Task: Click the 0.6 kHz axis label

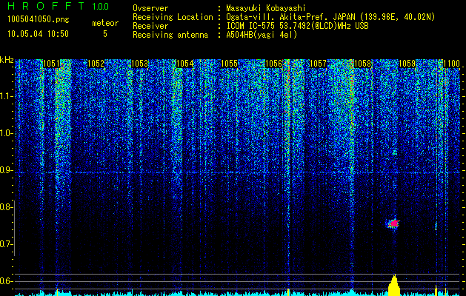Action: tap(6, 281)
